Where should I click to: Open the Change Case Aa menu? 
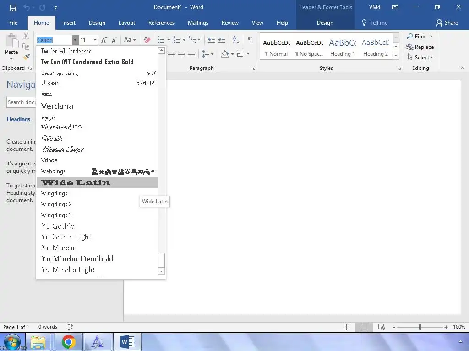(x=130, y=40)
